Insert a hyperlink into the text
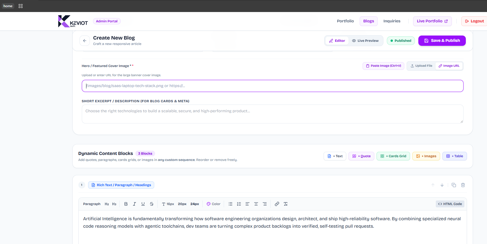 (x=277, y=204)
